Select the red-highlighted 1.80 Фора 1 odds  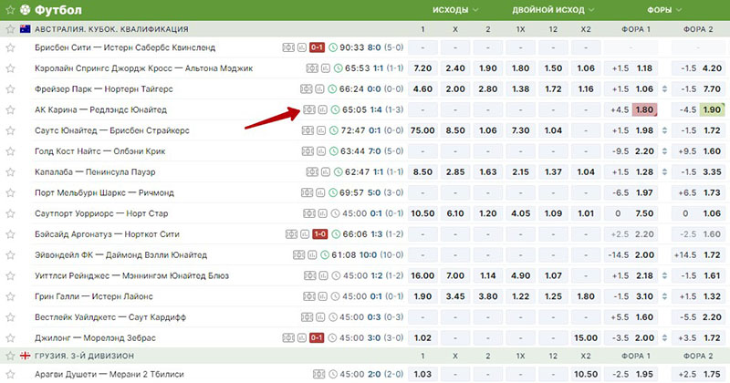pos(644,110)
